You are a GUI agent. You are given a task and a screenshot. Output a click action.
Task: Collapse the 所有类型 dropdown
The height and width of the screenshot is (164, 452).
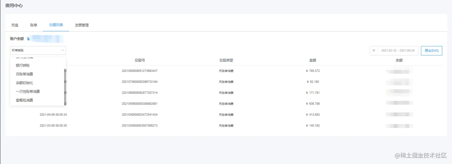[38, 50]
